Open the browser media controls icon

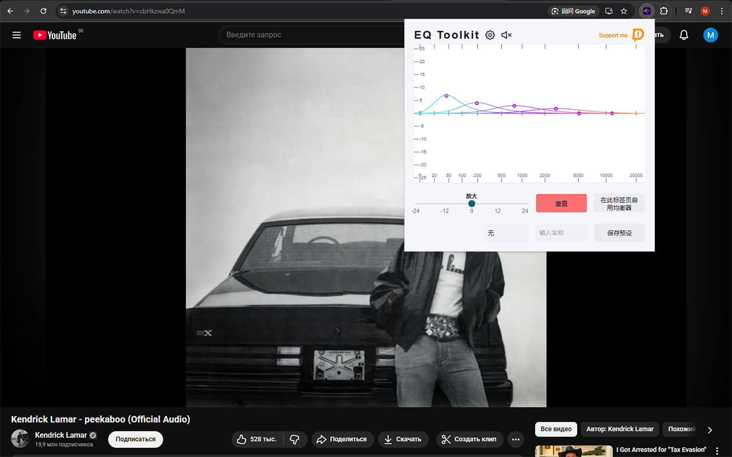click(x=689, y=11)
